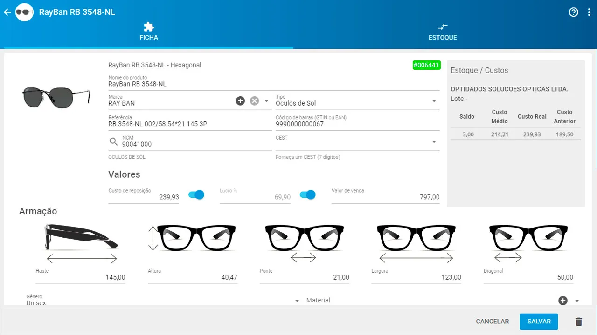Click the trash delete icon

(x=579, y=322)
